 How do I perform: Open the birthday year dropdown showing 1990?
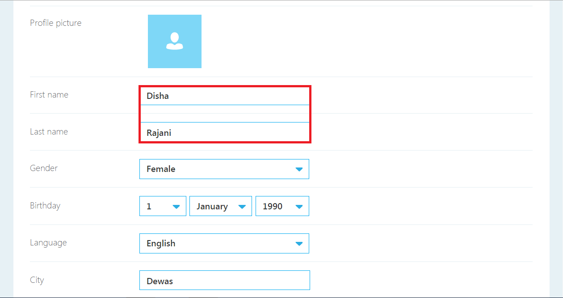coord(282,206)
